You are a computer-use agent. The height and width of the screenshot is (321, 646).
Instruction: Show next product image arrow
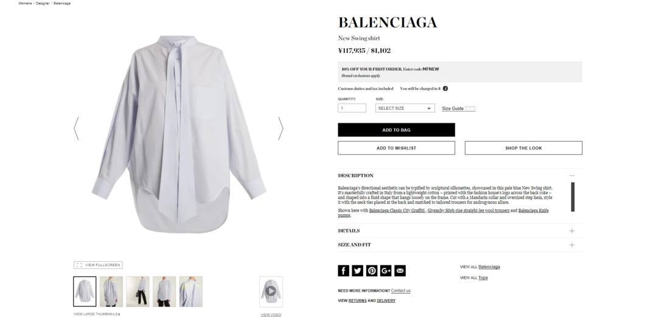[x=280, y=128]
